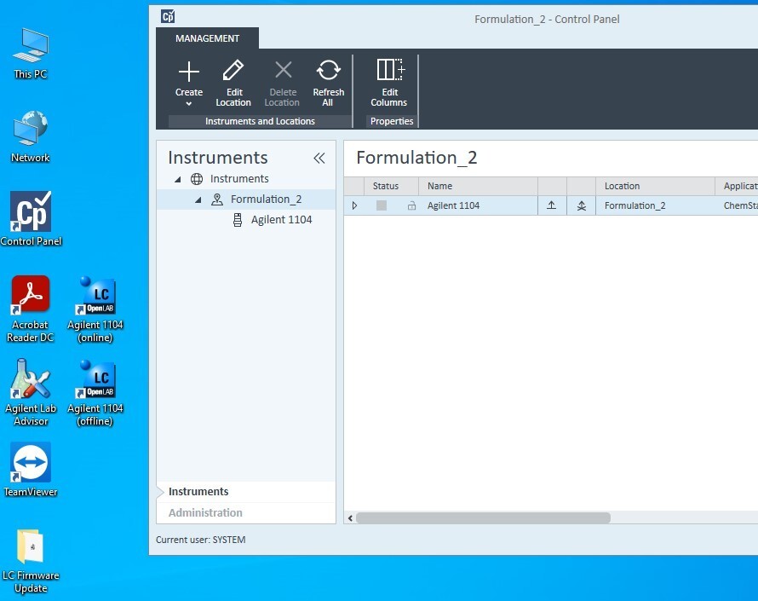Click the Acrobat Reader DC desktop icon
The height and width of the screenshot is (601, 758).
[x=31, y=309]
